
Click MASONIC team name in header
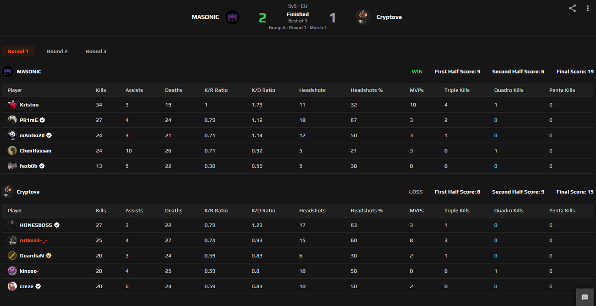(x=206, y=17)
